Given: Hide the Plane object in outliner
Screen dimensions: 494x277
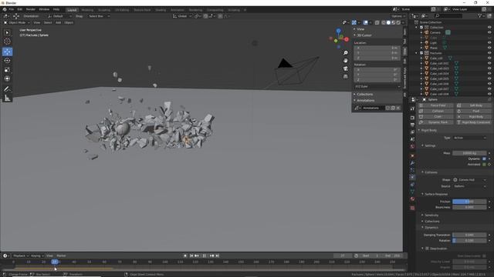Looking at the screenshot, I should (489, 48).
